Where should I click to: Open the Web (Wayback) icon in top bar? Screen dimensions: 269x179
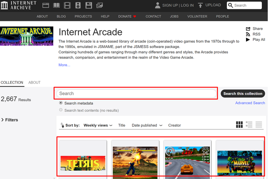point(46,5)
